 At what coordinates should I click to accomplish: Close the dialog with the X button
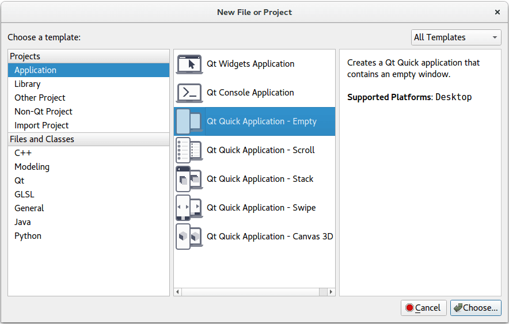coord(497,12)
